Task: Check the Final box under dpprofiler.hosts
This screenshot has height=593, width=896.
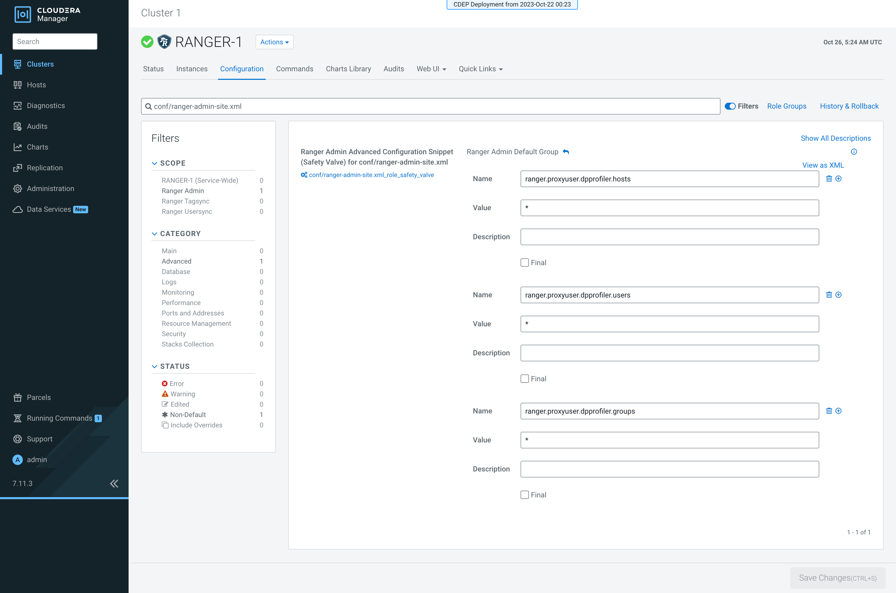Action: 524,263
